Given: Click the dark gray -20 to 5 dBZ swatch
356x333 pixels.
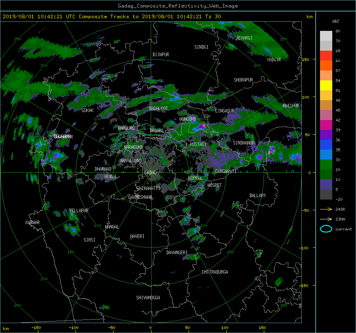Looking at the screenshot, I should 326,194.
